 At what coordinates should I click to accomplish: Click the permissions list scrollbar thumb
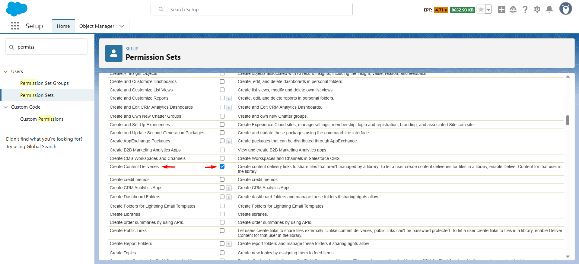click(568, 120)
